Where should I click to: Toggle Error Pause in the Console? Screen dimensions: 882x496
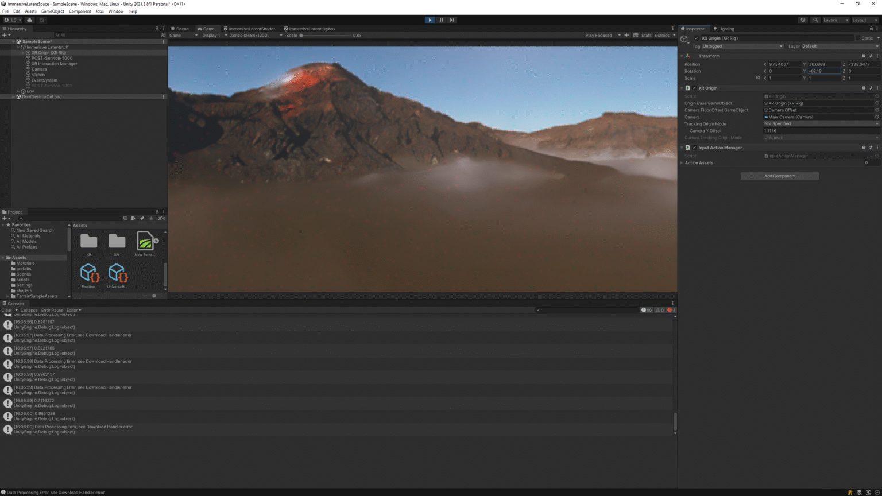click(52, 310)
